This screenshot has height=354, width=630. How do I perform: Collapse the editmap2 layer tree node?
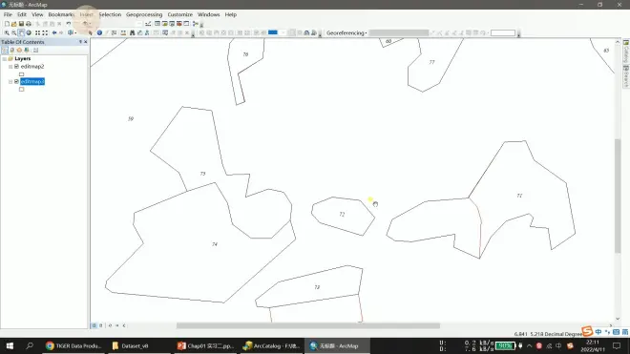click(10, 67)
